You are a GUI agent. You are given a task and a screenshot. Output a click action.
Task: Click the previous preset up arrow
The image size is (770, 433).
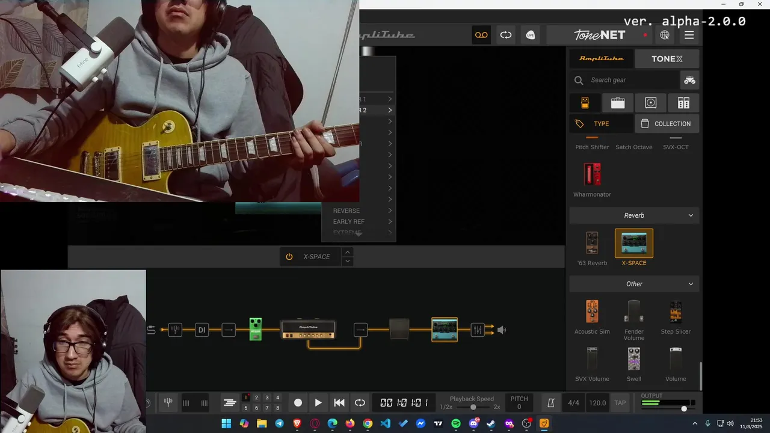click(x=348, y=252)
